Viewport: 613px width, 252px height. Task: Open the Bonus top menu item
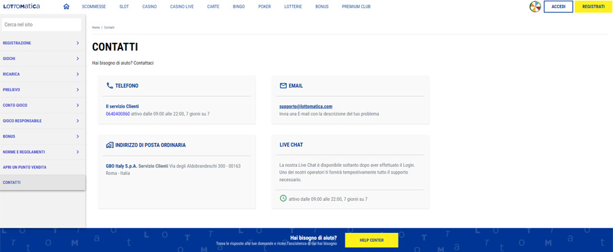coord(322,7)
